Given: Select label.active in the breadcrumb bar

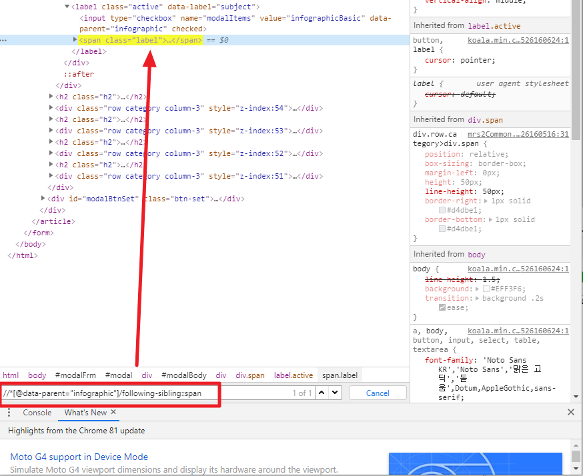Looking at the screenshot, I should (294, 375).
